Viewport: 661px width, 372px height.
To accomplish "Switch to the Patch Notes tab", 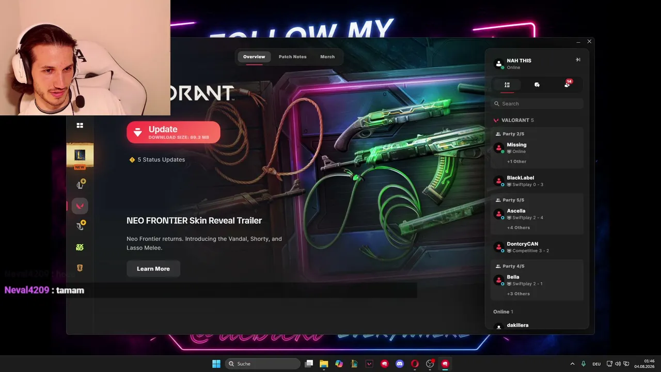I will tap(292, 57).
